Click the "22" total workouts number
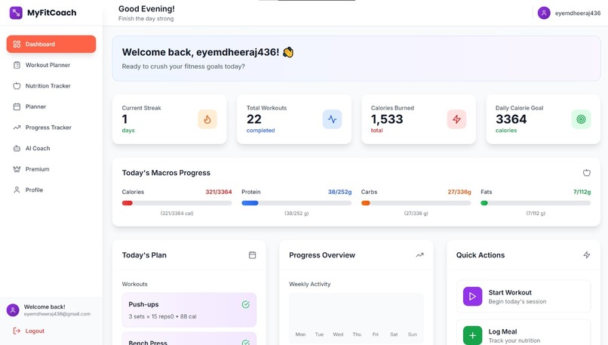608x345 pixels. tap(254, 119)
